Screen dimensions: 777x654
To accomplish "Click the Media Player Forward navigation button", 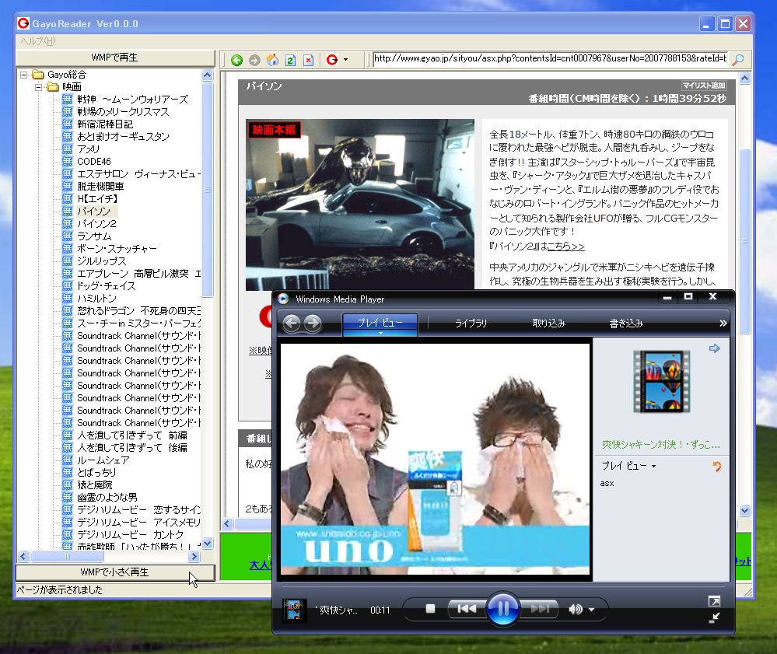I will point(312,324).
